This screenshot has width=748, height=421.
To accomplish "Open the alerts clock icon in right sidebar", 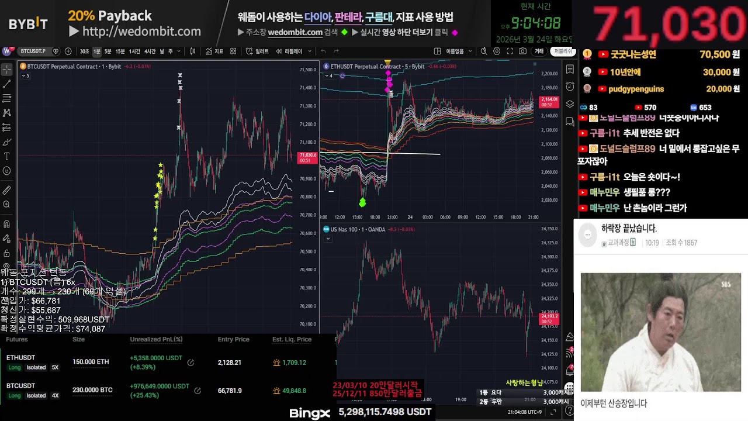I will tap(570, 87).
